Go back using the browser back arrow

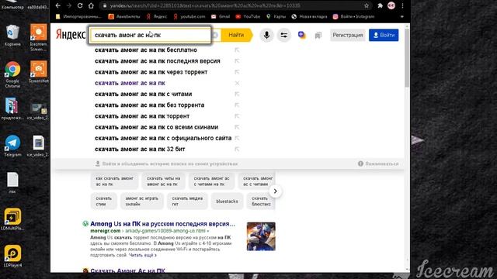[57, 5]
